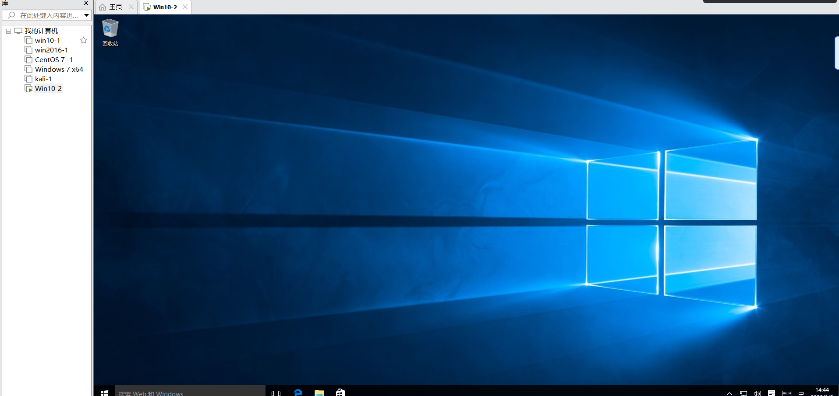Click the 中 input method indicator
The width and height of the screenshot is (839, 396).
[x=801, y=393]
